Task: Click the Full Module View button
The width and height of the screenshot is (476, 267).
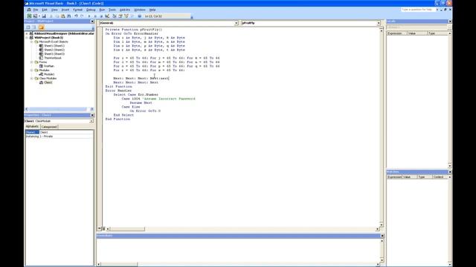Action: [103, 229]
